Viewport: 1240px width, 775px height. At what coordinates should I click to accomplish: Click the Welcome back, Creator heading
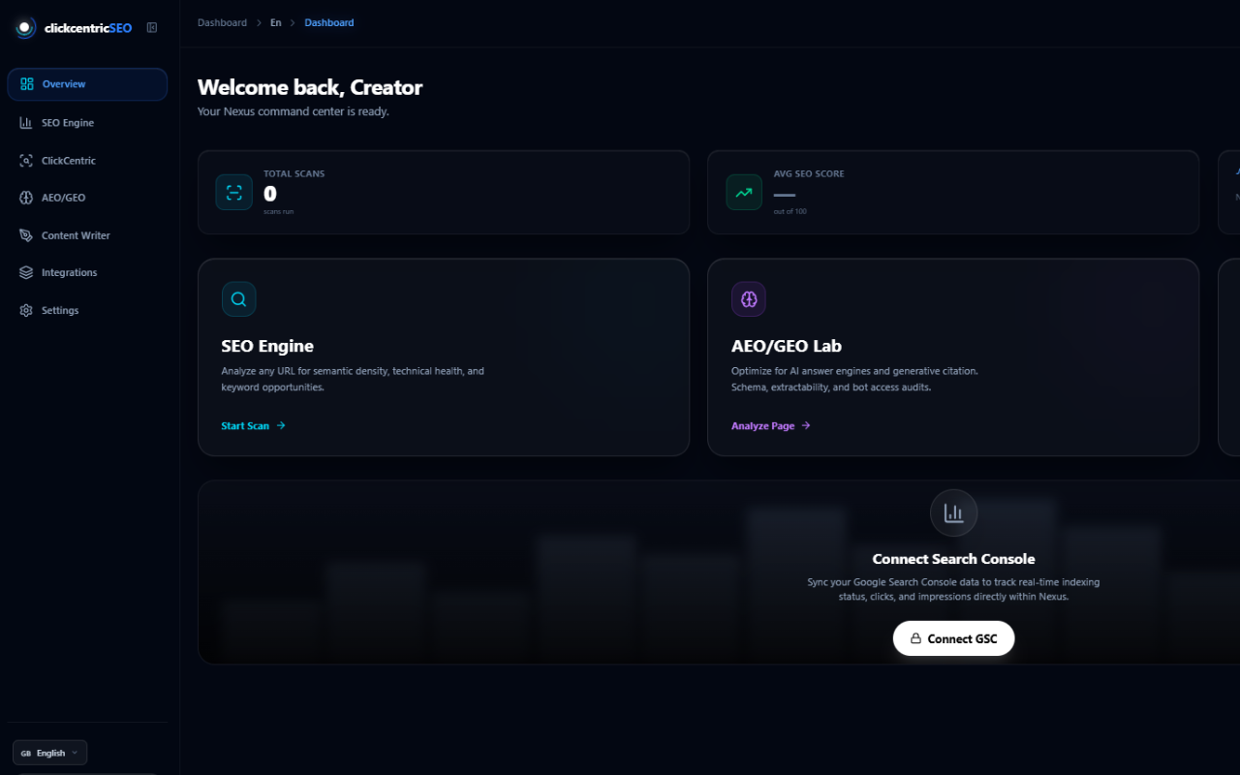(310, 87)
